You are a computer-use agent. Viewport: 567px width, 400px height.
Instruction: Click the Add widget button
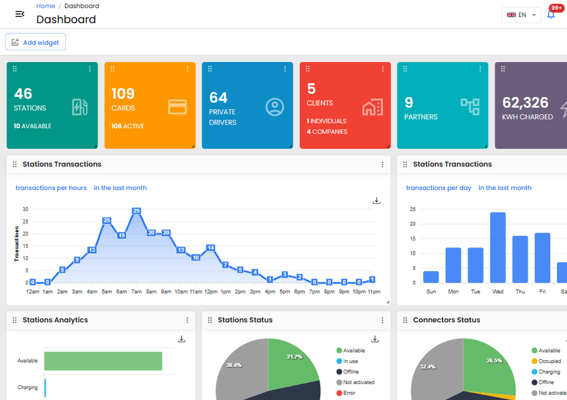[35, 42]
